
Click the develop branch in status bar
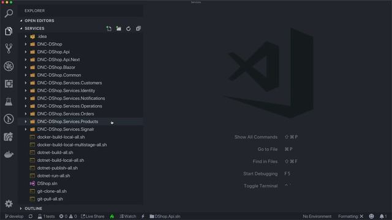pos(14,216)
